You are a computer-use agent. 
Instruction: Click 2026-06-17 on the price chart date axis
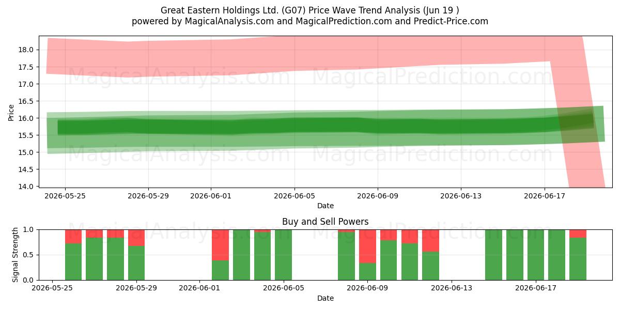545,196
